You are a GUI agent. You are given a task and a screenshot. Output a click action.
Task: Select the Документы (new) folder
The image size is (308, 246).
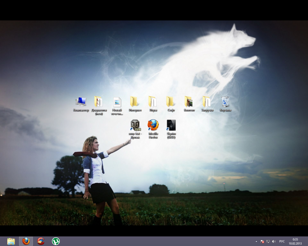[x=99, y=102]
